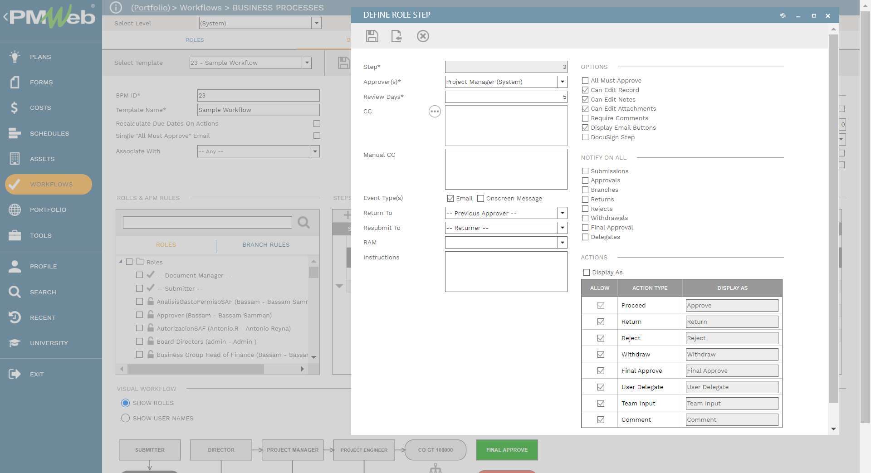Enable Submissions under Notify On All
Image resolution: width=871 pixels, height=473 pixels.
[585, 171]
